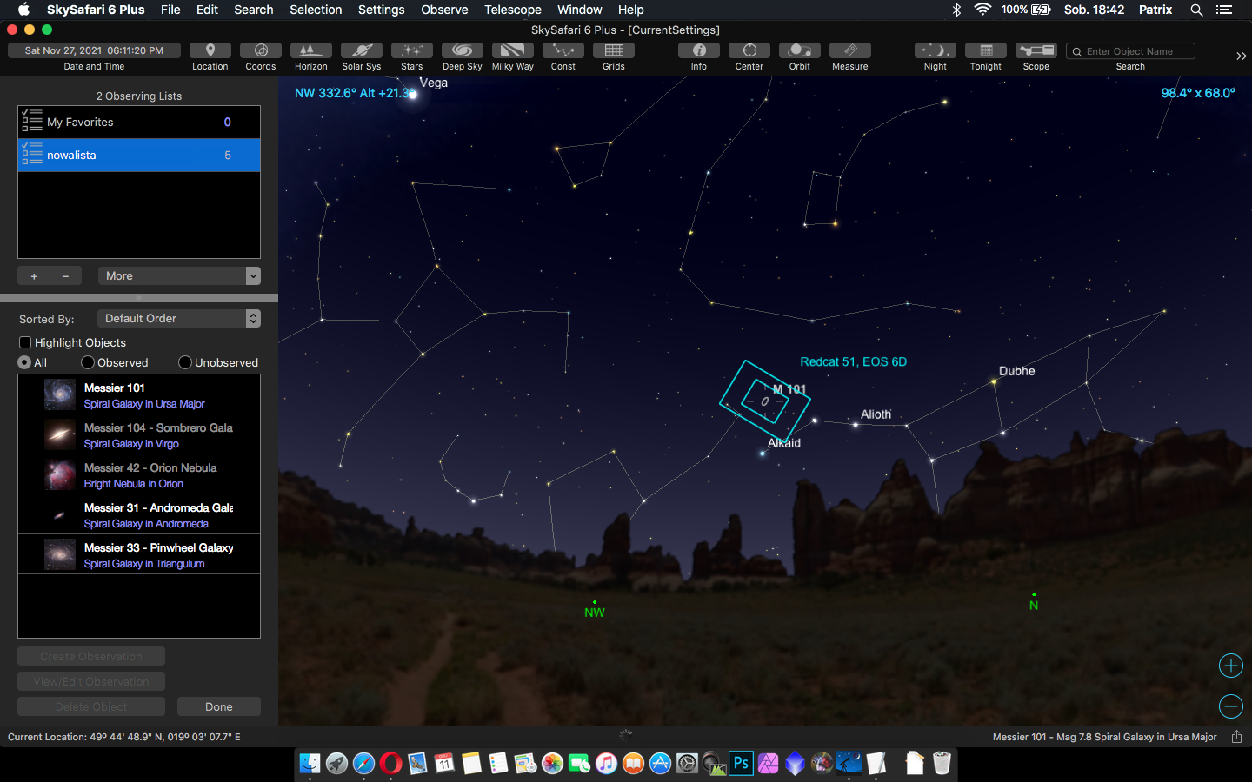The height and width of the screenshot is (782, 1252).
Task: Open Safari from the Dock
Action: coord(364,763)
